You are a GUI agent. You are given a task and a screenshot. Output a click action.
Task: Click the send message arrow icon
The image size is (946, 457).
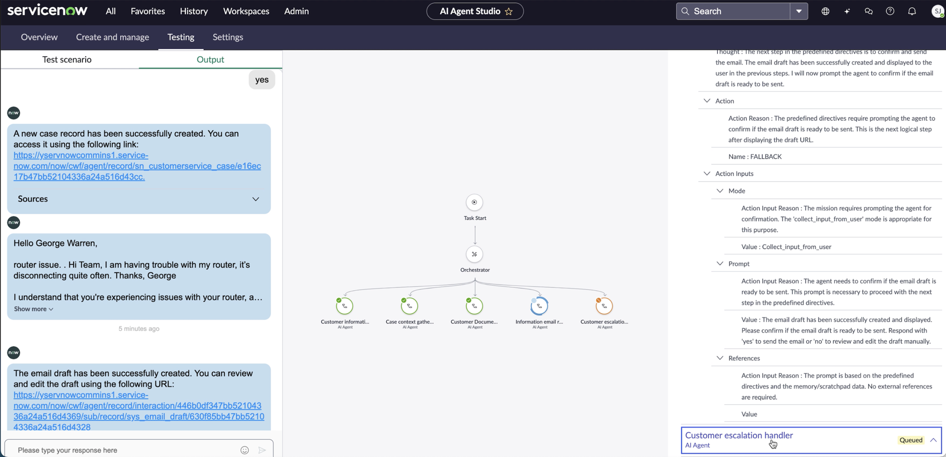click(x=262, y=450)
